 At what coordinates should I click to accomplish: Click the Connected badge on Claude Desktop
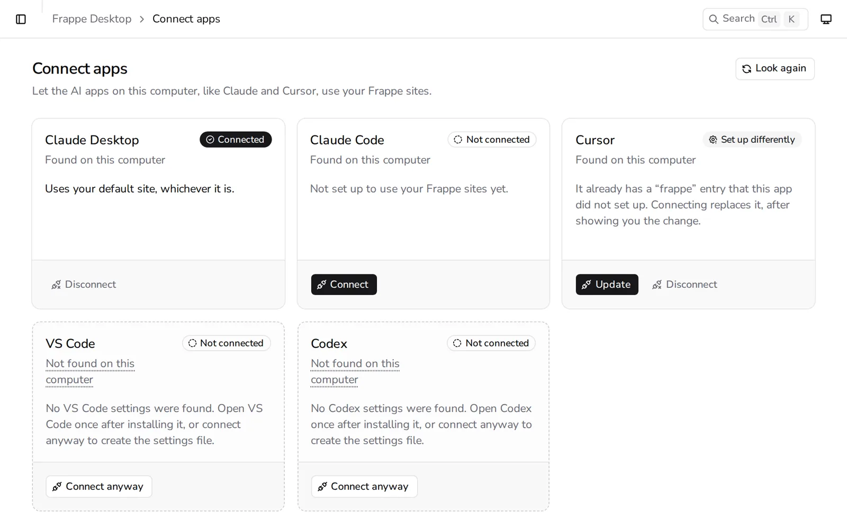[x=236, y=140]
